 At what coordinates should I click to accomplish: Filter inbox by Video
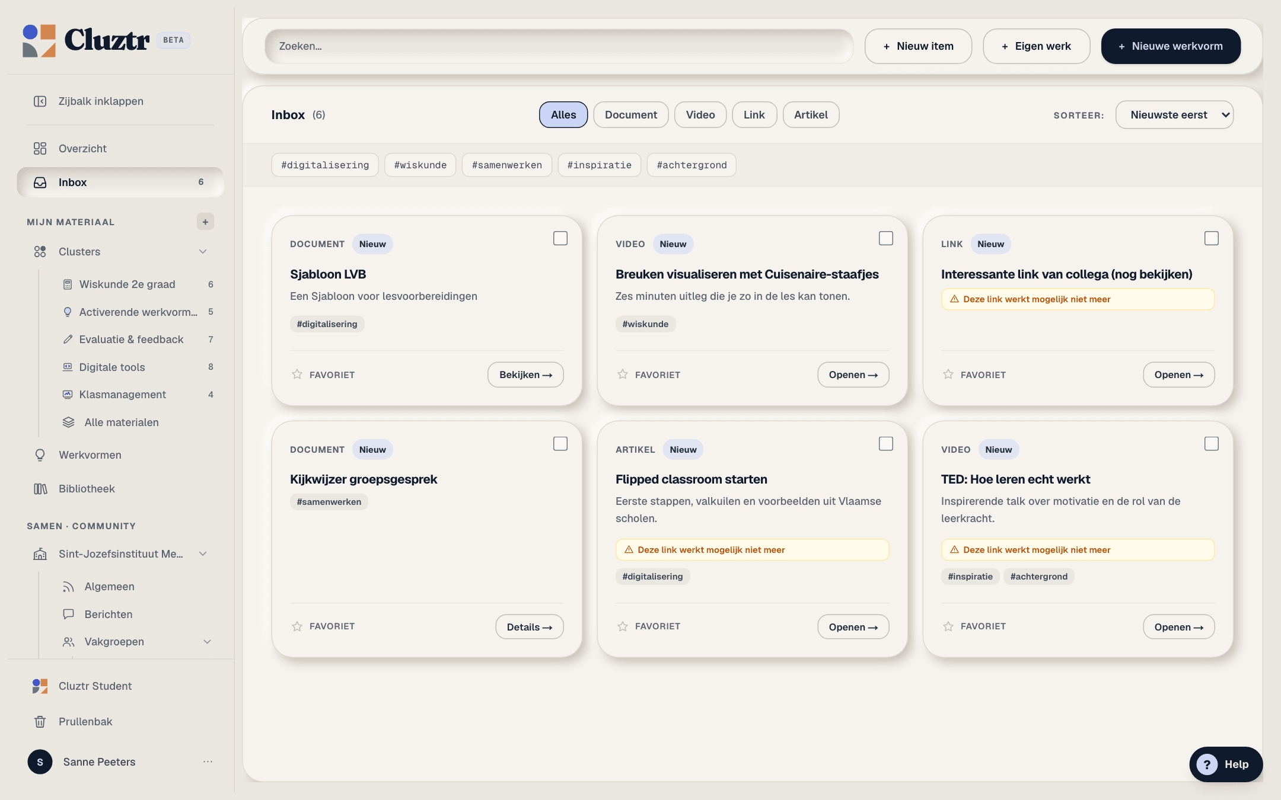tap(700, 115)
